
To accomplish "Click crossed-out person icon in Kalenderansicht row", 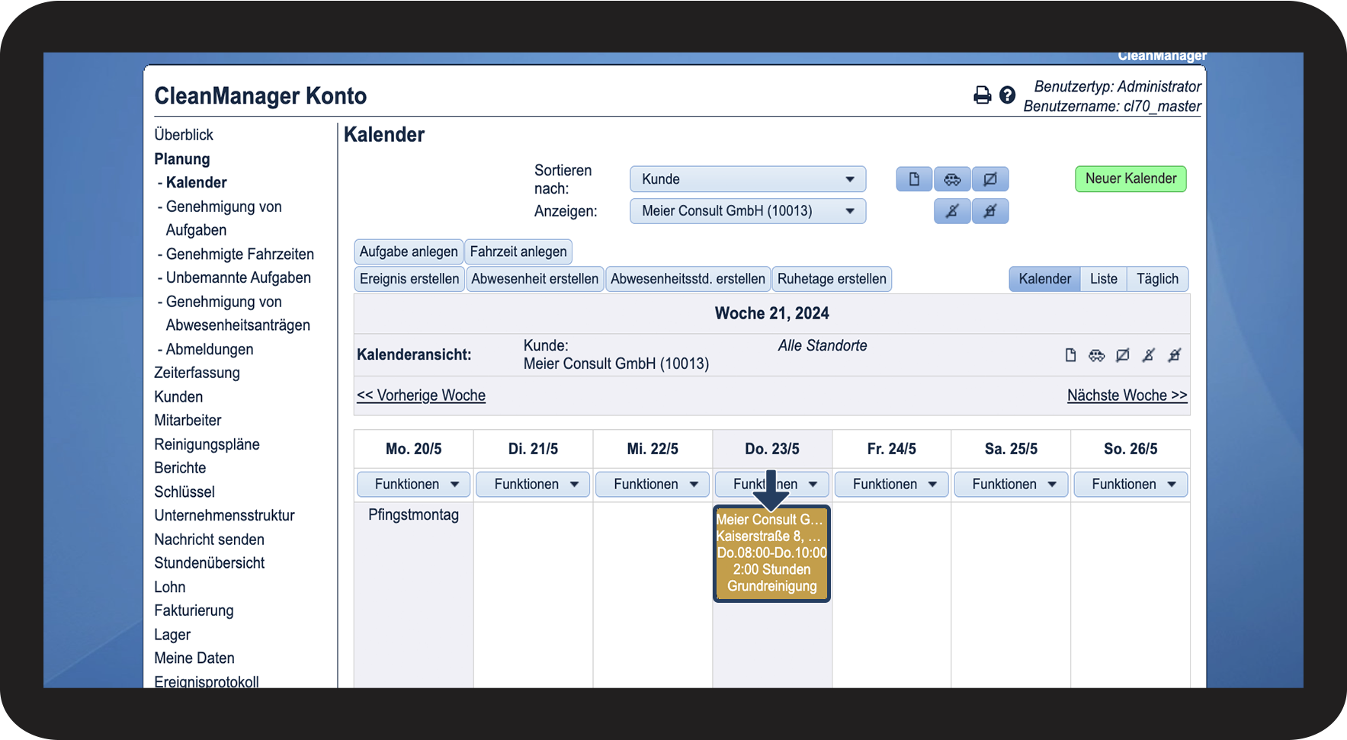I will [x=1148, y=355].
